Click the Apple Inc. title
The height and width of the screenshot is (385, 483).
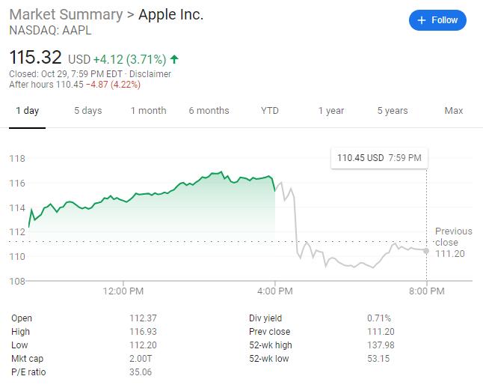[x=170, y=15]
